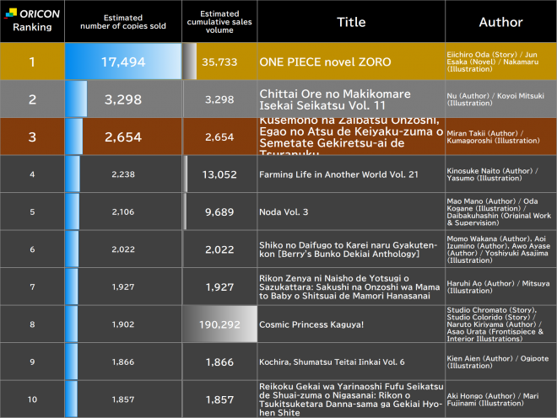Select the 'Estimated number of copies sold' header
This screenshot has width=557, height=418.
pyautogui.click(x=123, y=22)
